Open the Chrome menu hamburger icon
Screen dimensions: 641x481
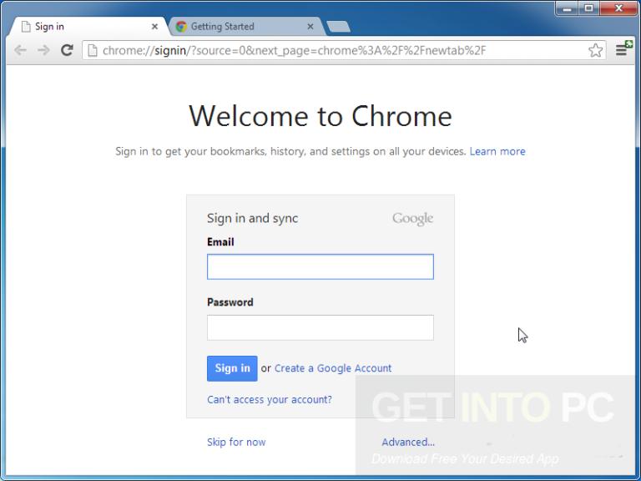coord(621,50)
